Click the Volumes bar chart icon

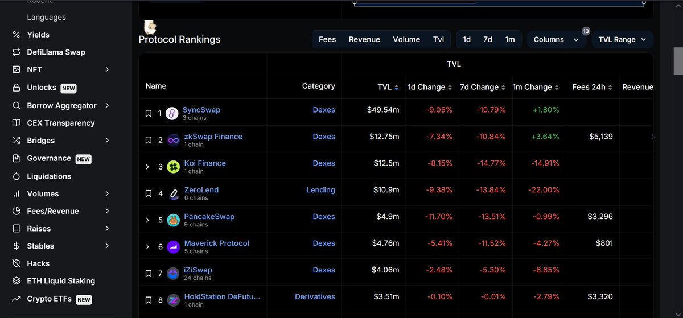pos(17,194)
